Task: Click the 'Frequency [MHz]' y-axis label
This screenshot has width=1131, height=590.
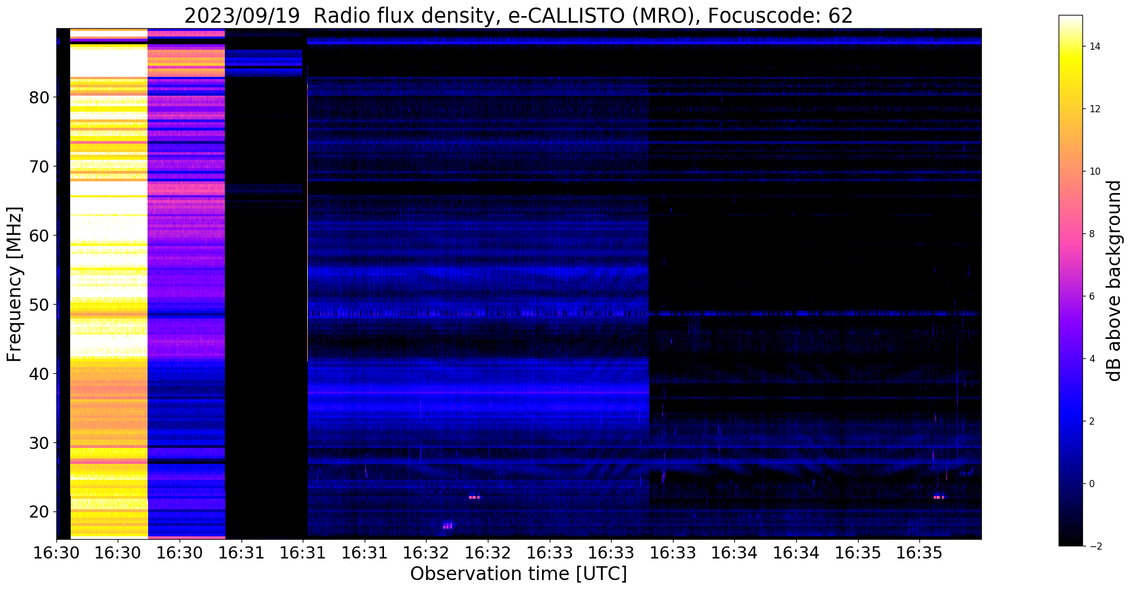Action: (15, 284)
